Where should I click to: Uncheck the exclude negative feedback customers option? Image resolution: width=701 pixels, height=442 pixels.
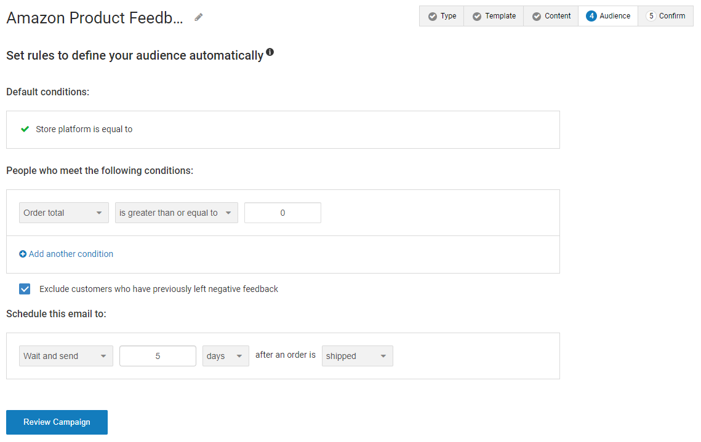[x=24, y=288]
